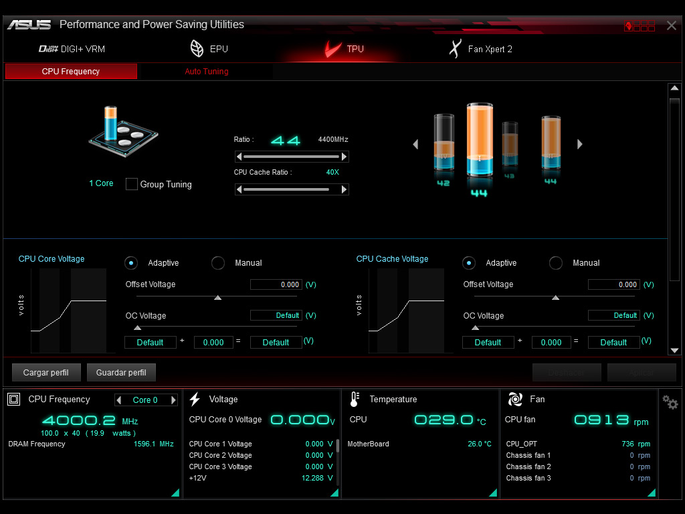
Task: Switch to next core in CPU Frequency selector
Action: pyautogui.click(x=173, y=400)
